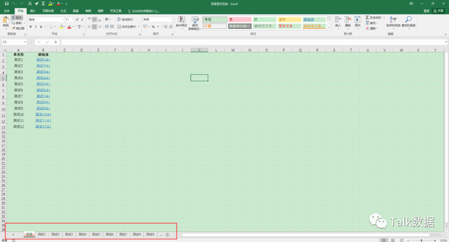Expand the Name Box dropdown next to K5
This screenshot has width=449, height=242.
25,42
